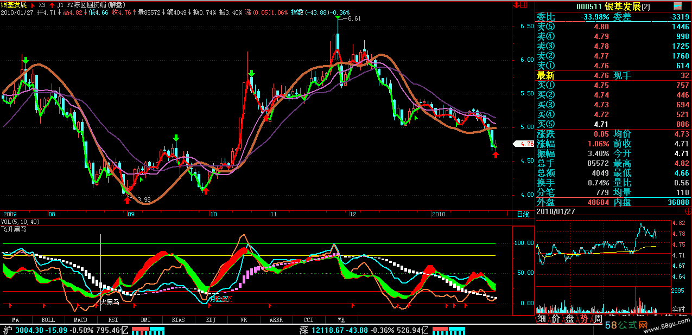Click the Shanghai up-down ratio bar in status bar
The height and width of the screenshot is (335, 692).
coord(148,330)
